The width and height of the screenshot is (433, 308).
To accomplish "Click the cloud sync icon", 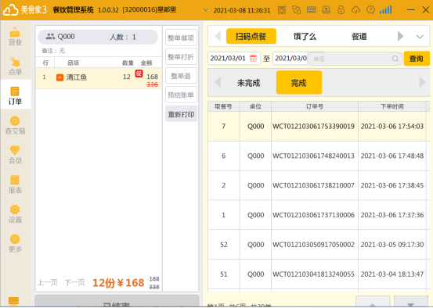I will [x=355, y=10].
